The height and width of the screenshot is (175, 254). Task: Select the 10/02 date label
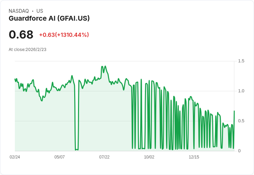pyautogui.click(x=149, y=157)
